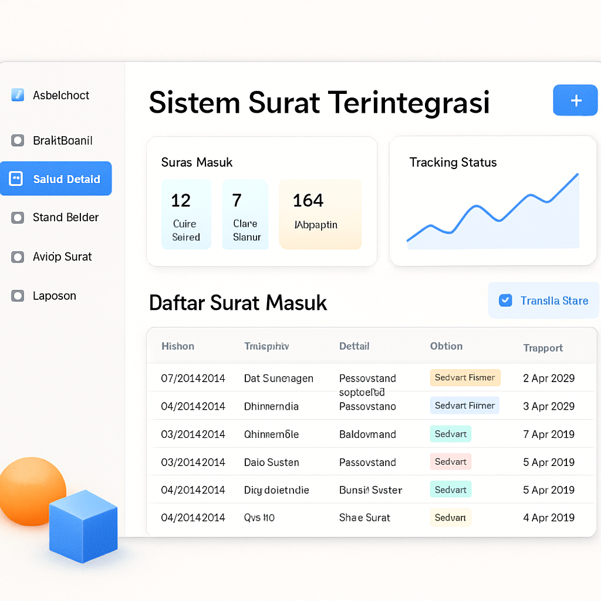Click the Stand Belder sidebar icon
The height and width of the screenshot is (601, 601).
[x=18, y=218]
